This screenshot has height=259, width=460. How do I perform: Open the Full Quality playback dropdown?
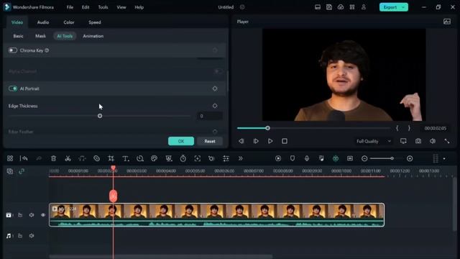click(x=374, y=141)
